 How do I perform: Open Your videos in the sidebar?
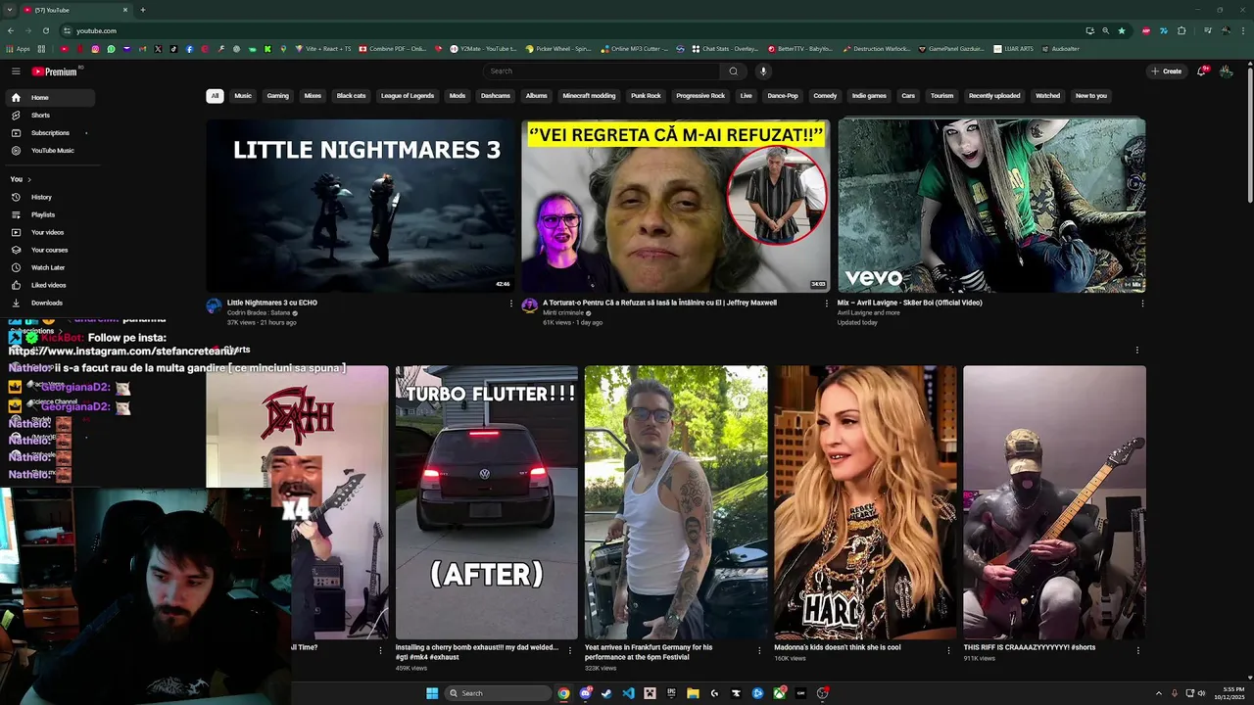51,232
